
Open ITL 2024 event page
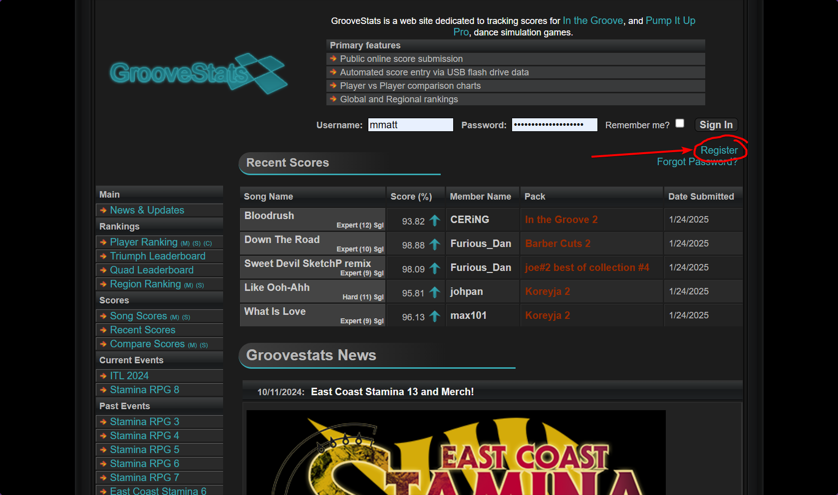[x=129, y=376]
